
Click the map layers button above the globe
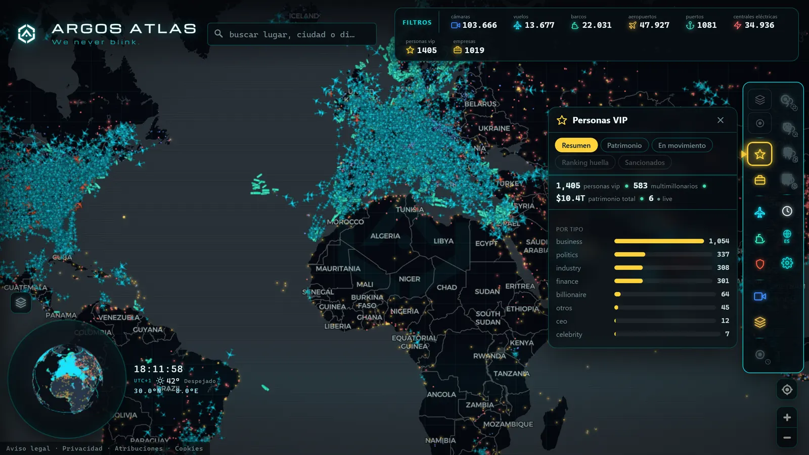click(21, 303)
